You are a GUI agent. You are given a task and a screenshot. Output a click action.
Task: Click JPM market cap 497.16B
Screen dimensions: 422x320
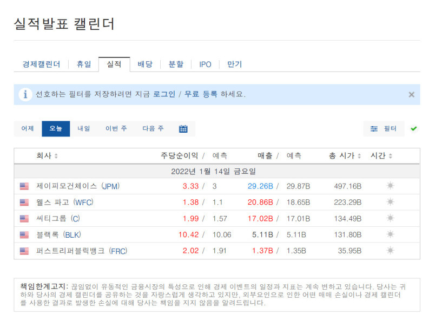(x=348, y=186)
